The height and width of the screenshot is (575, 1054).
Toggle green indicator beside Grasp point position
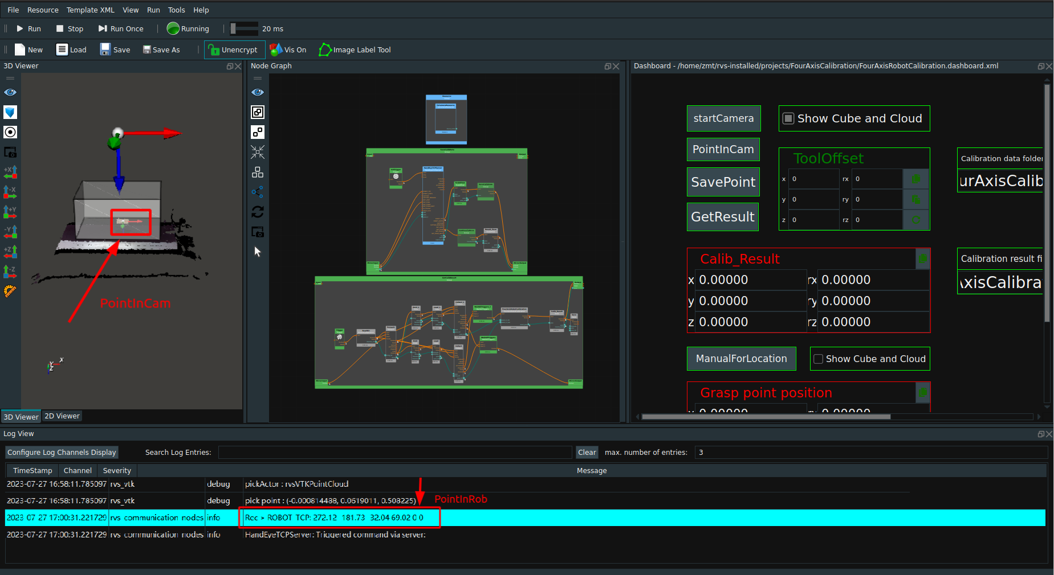922,392
